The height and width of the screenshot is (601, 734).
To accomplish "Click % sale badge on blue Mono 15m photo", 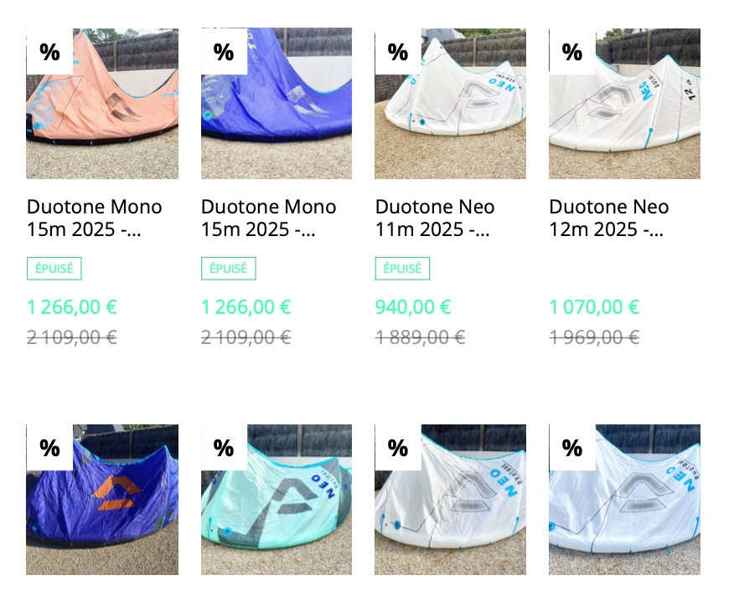I will pos(224,51).
